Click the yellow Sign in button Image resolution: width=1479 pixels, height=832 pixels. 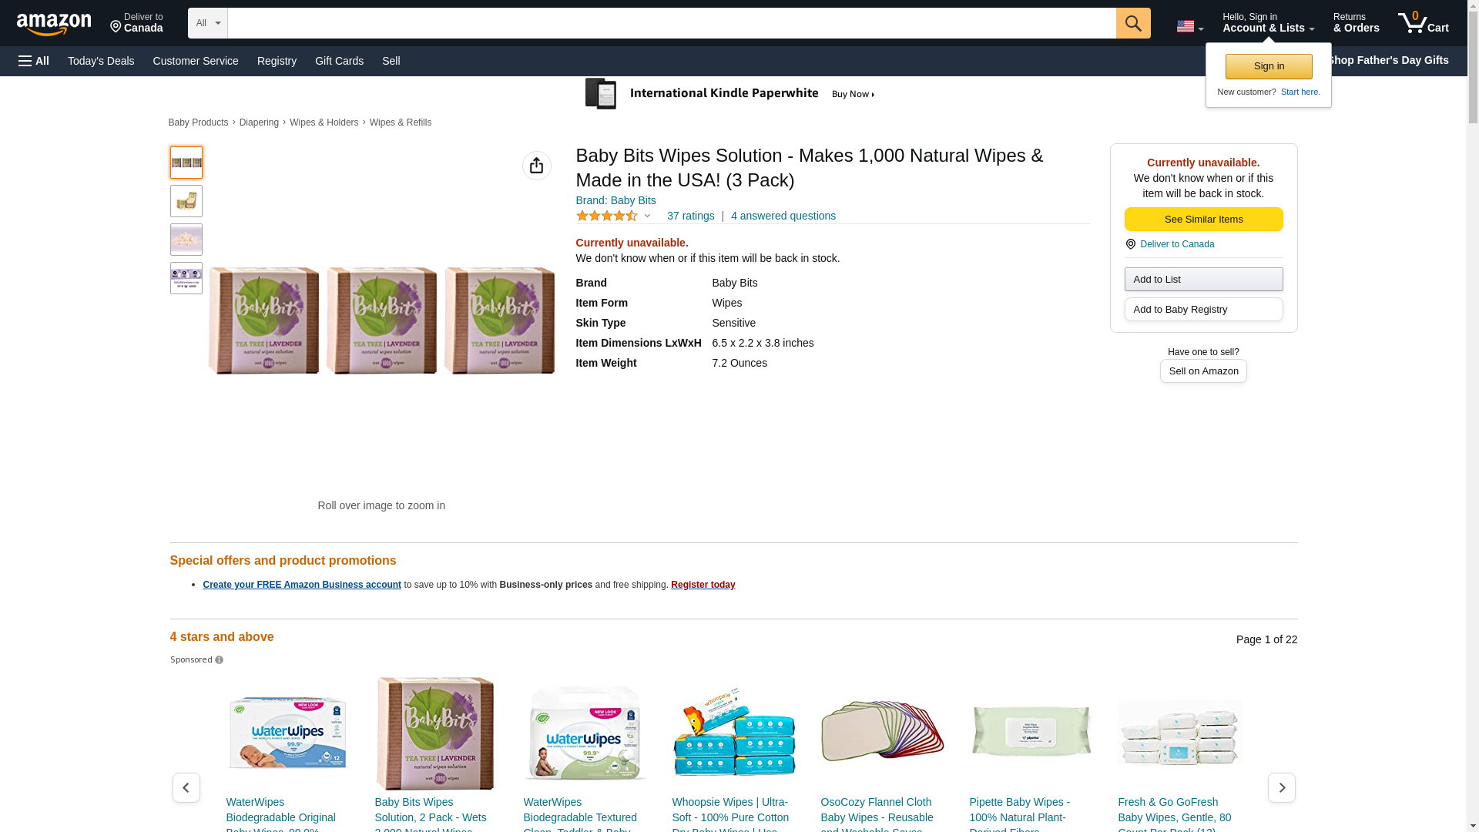(x=1269, y=66)
